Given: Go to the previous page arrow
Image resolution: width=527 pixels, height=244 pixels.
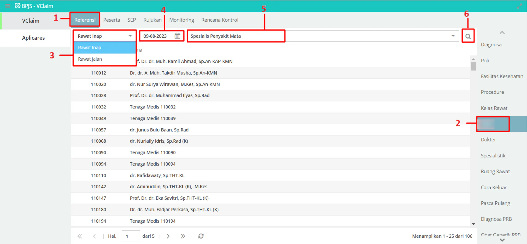Looking at the screenshot, I should coord(94,236).
